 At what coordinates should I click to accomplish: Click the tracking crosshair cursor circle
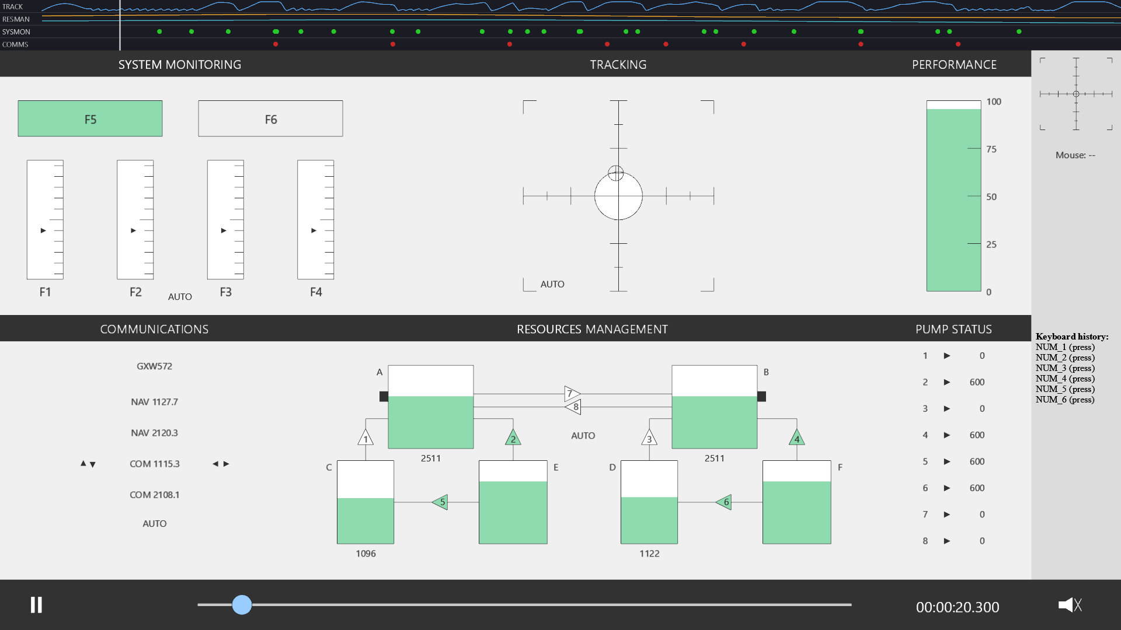pyautogui.click(x=615, y=173)
